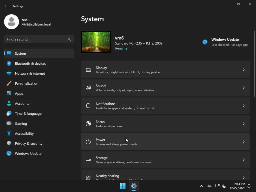Click the Apps icon in the sidebar
Image resolution: width=256 pixels, height=192 pixels.
(9, 93)
